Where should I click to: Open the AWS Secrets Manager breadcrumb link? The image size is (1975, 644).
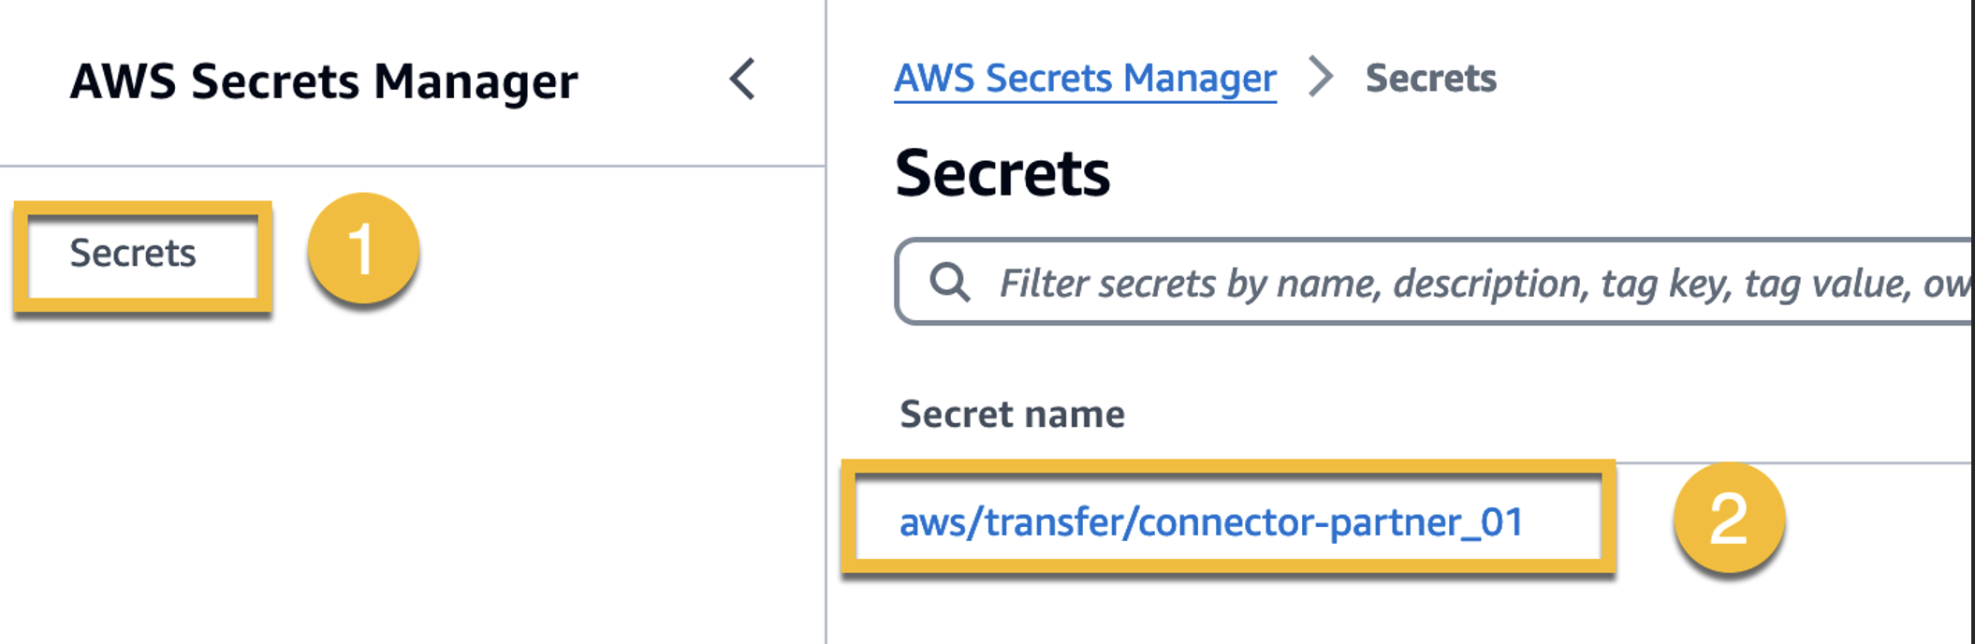click(1084, 79)
